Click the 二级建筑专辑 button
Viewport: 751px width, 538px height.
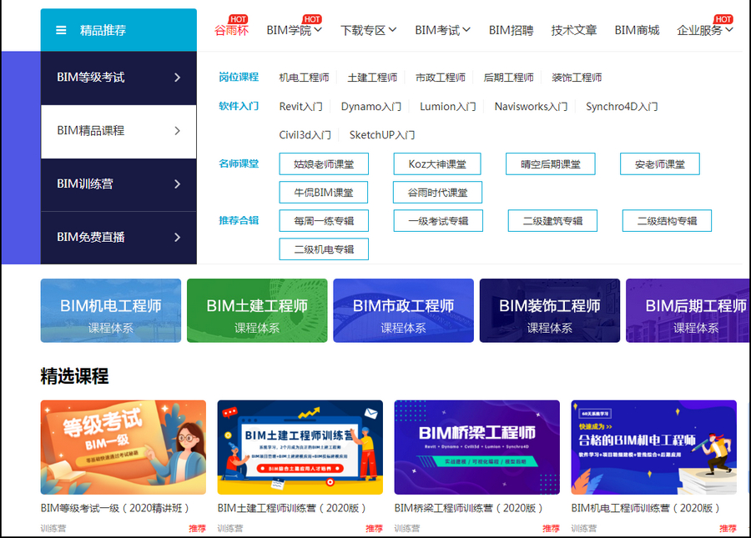click(552, 221)
